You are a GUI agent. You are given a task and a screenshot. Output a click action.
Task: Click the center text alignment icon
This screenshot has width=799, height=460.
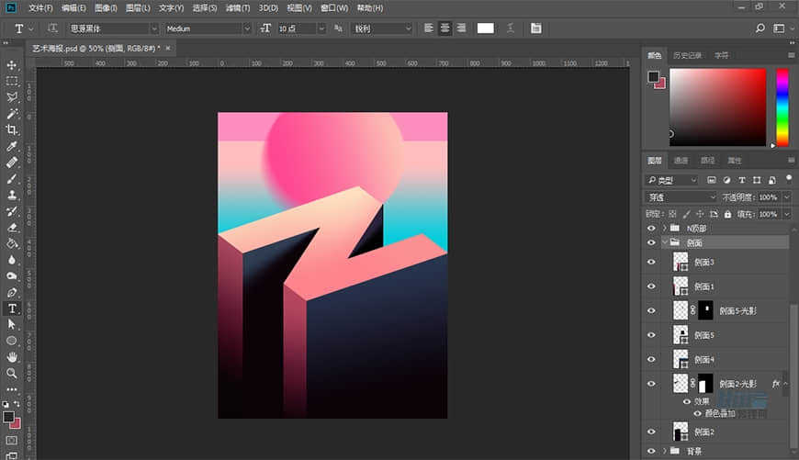click(x=445, y=28)
